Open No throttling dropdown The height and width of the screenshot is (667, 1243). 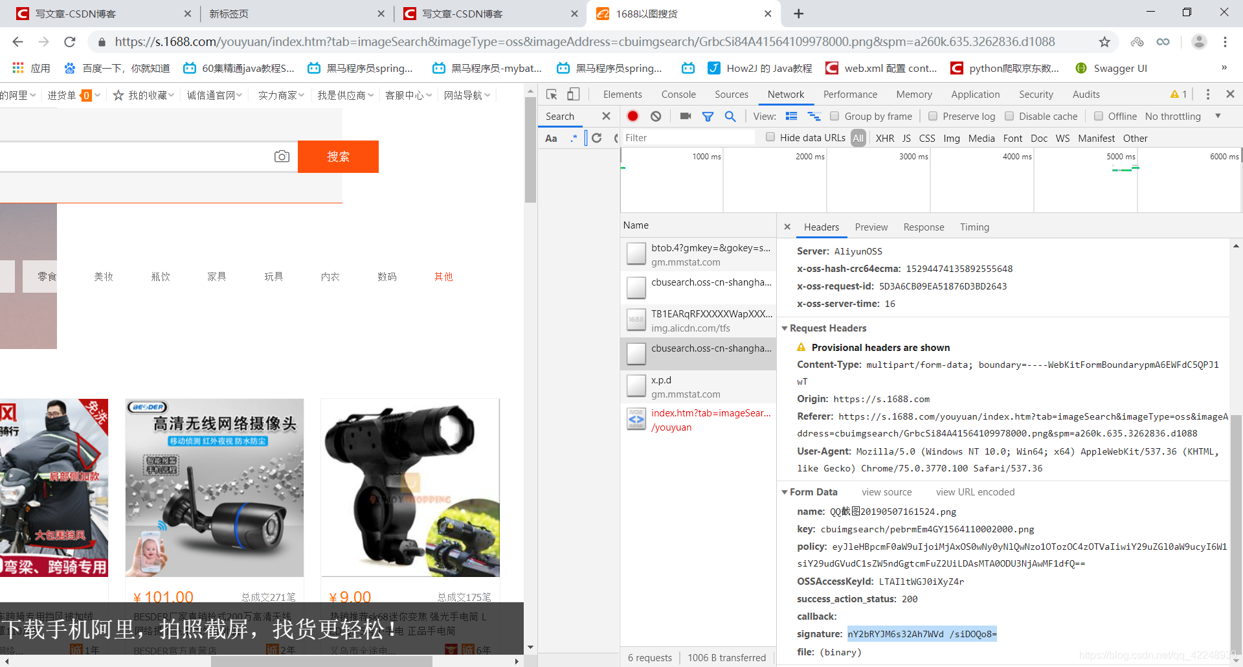pos(1183,116)
